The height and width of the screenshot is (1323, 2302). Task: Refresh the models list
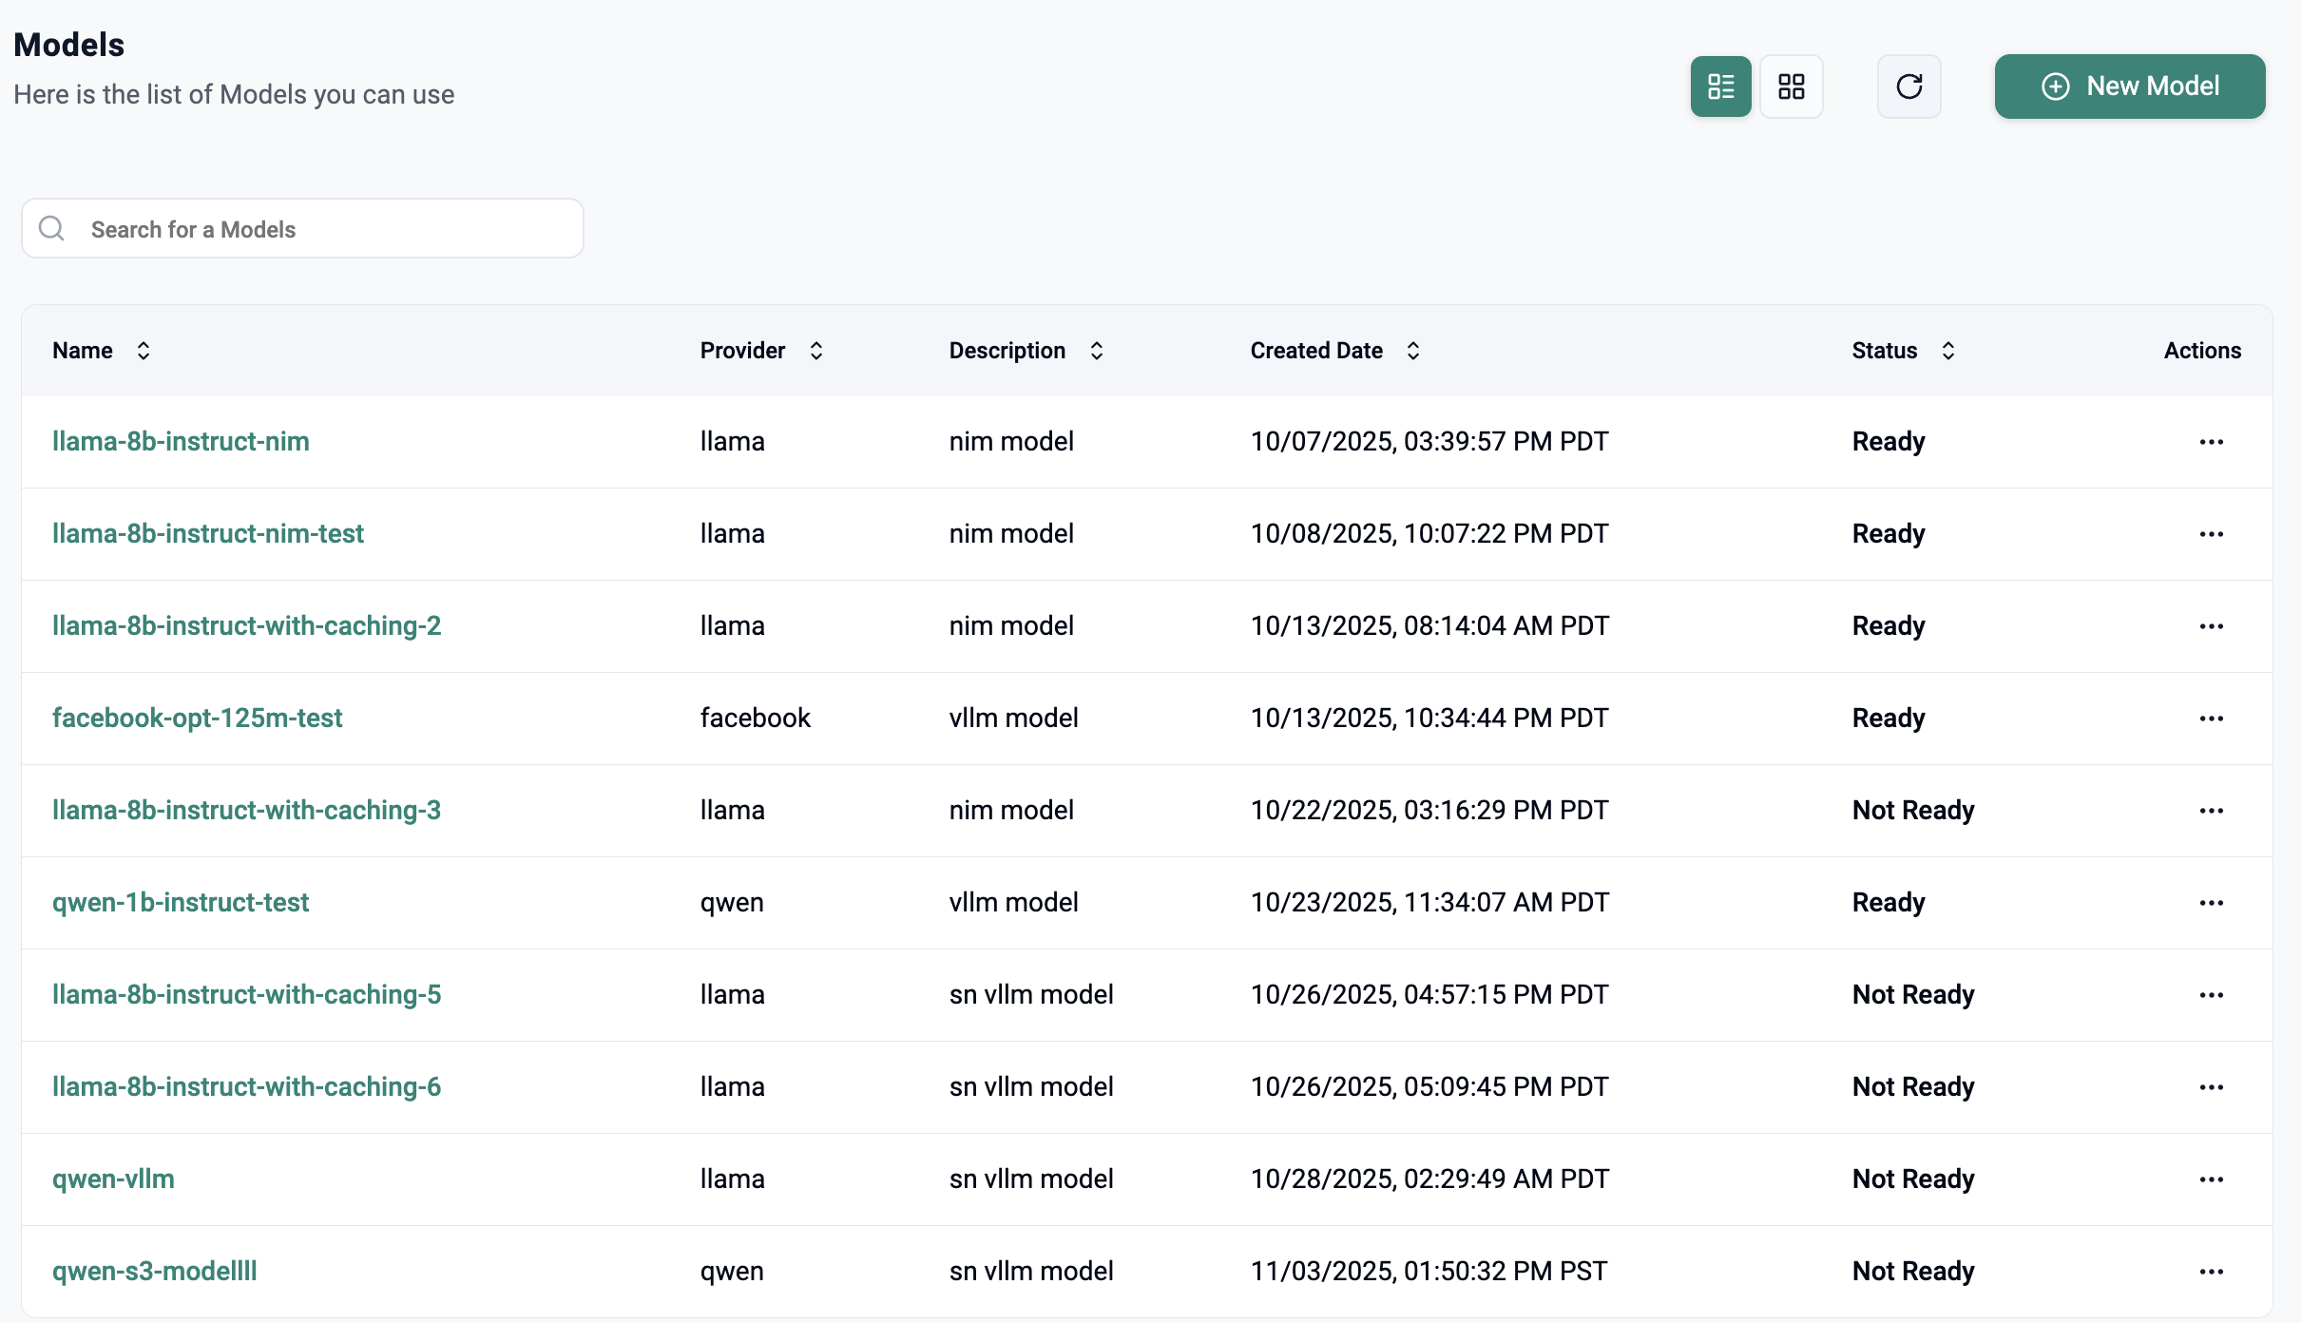(x=1909, y=86)
